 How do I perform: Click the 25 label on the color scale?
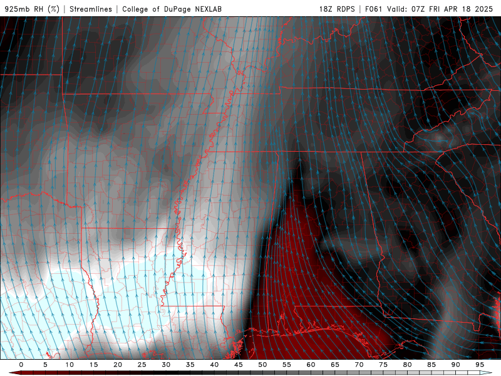(142, 365)
